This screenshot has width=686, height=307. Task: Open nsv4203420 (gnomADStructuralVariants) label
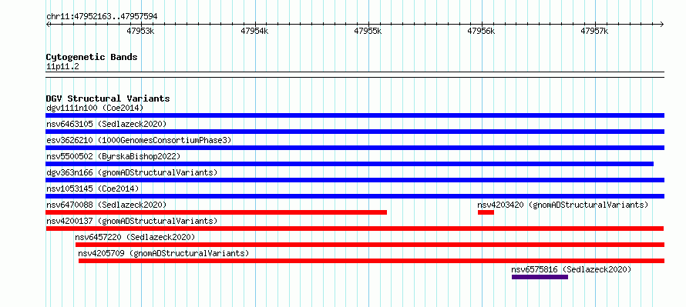point(563,205)
